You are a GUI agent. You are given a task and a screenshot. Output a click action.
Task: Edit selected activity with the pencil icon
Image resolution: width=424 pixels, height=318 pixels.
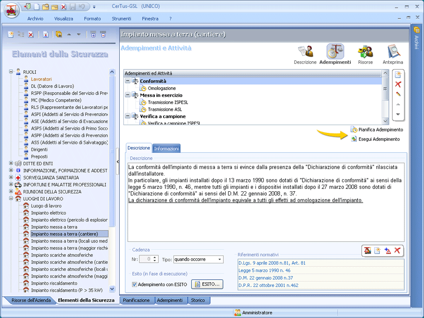[x=398, y=94]
